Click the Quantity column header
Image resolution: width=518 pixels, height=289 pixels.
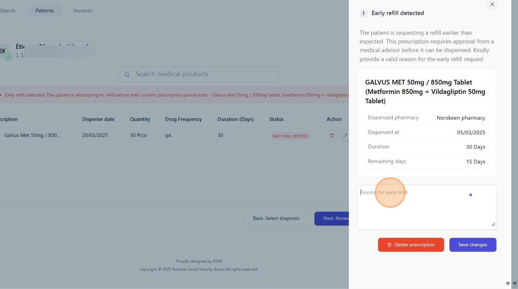[140, 119]
